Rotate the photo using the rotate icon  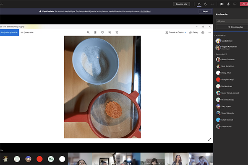click(110, 32)
